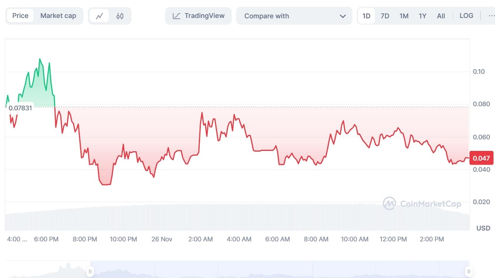Click the 0.080 price axis label

pyautogui.click(x=481, y=104)
